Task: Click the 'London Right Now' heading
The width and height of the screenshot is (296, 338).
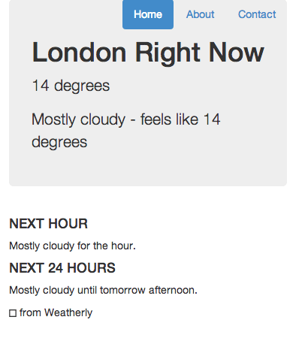Action: point(148,53)
